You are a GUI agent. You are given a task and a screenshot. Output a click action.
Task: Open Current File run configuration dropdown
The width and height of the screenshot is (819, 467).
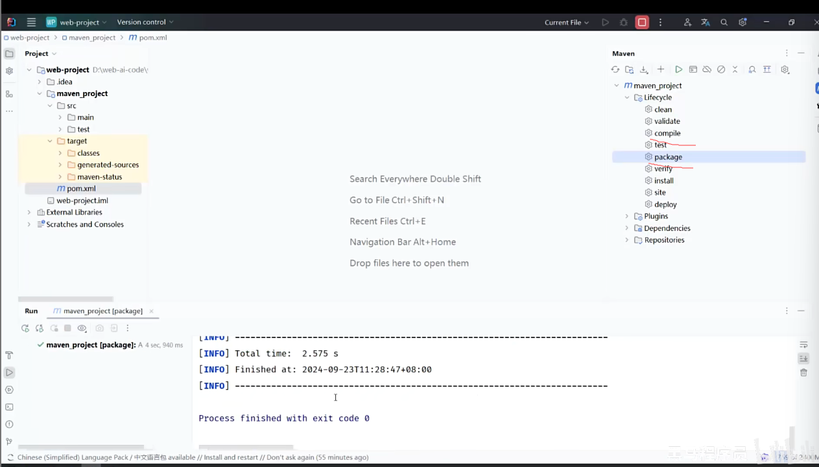pyautogui.click(x=567, y=22)
